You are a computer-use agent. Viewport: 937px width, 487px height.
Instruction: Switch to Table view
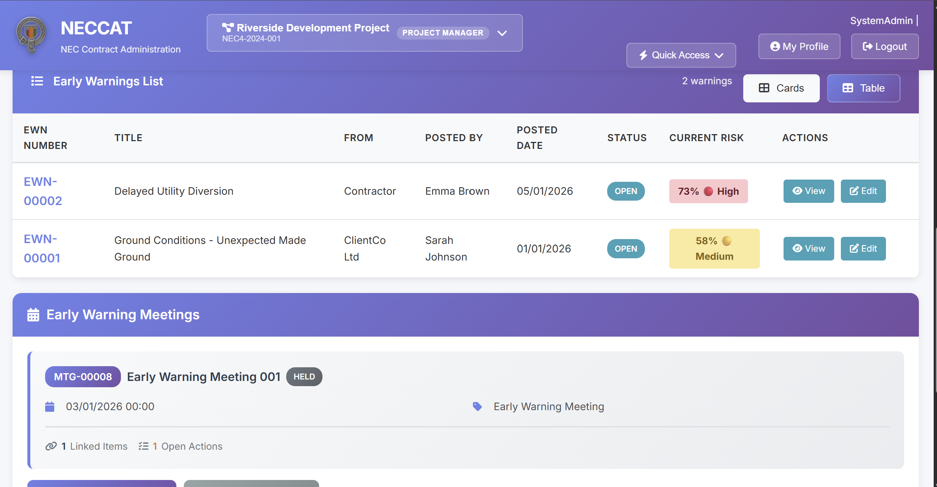[863, 88]
